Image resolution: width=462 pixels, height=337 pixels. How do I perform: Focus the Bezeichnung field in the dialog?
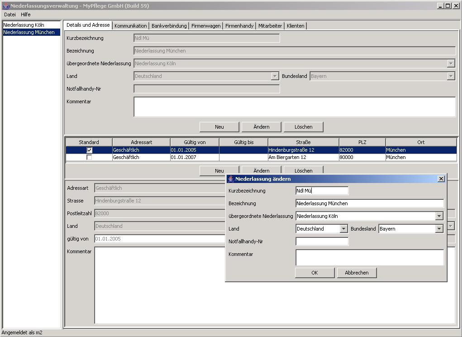coord(370,203)
